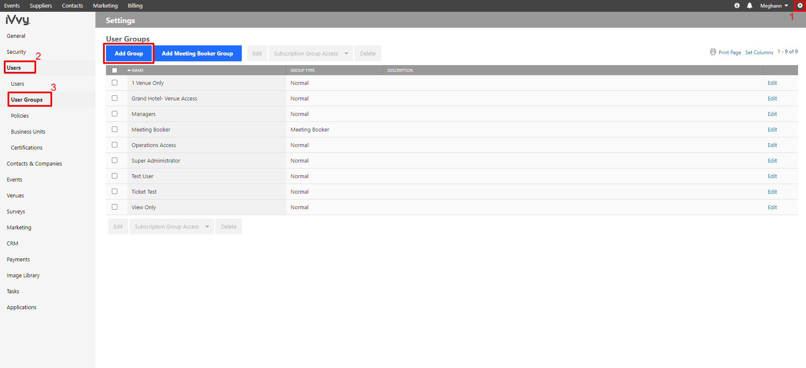Select Contacts & Companies in sidebar
Image resolution: width=806 pixels, height=368 pixels.
pos(34,164)
